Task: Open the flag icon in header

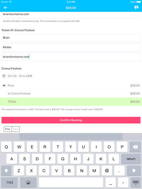Action: tap(136, 7)
